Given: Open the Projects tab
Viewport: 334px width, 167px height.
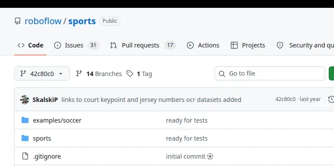Looking at the screenshot, I should coord(248,45).
